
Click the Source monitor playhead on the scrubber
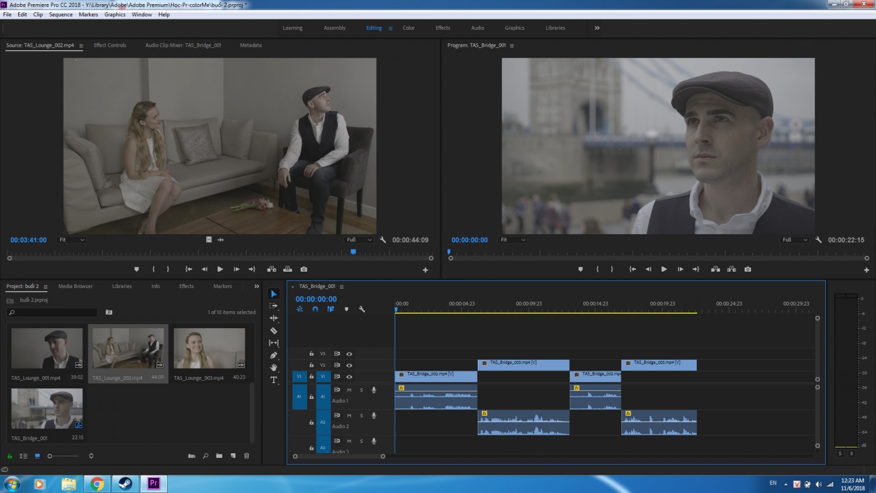(353, 252)
